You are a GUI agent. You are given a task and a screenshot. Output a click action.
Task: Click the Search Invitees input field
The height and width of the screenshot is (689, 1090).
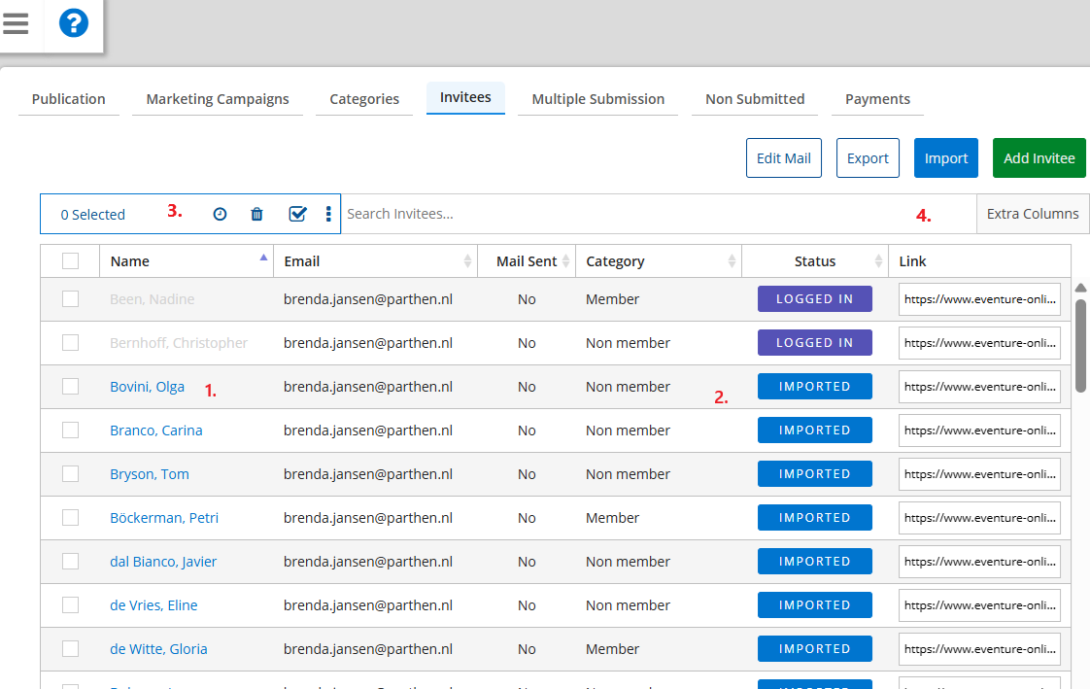[x=631, y=214]
